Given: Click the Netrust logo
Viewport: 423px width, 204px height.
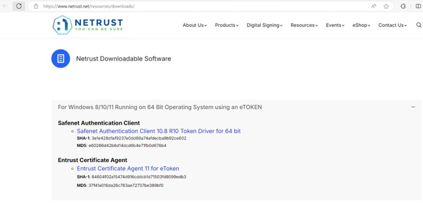Looking at the screenshot, I should [88, 25].
